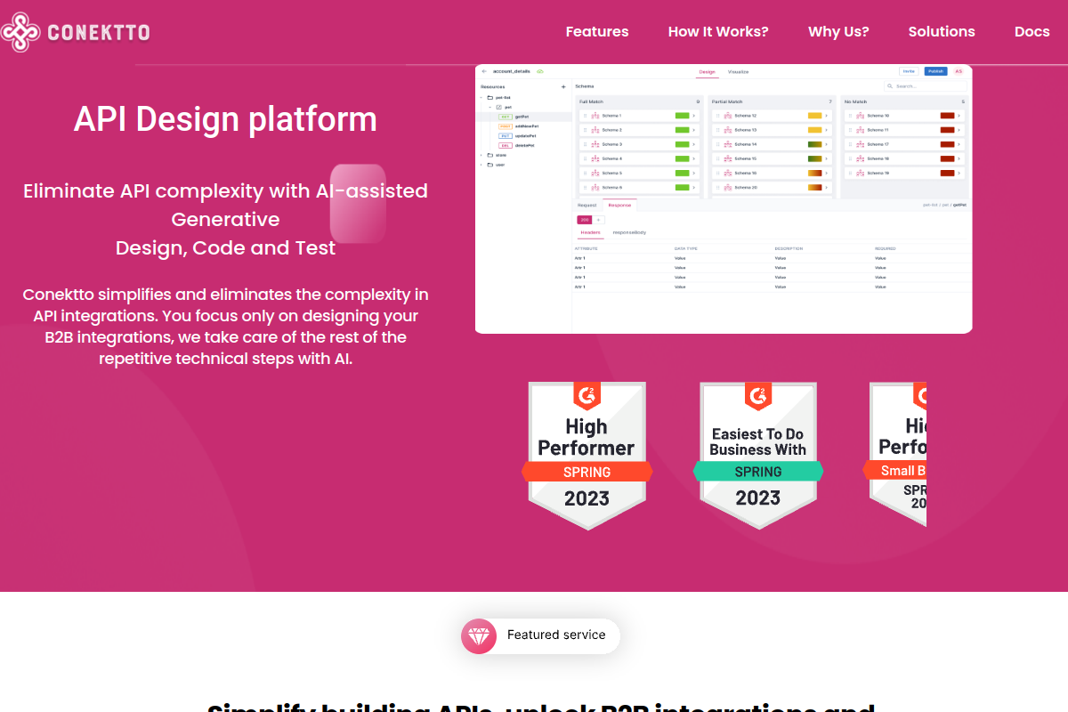Grab the Schema 3 drag handle
Screen dimensions: 1068x712
[x=585, y=144]
